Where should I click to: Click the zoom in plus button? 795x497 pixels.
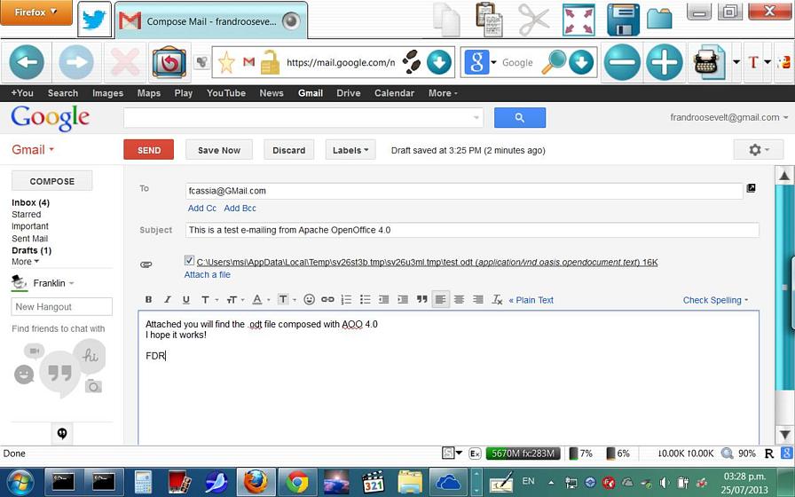click(665, 62)
